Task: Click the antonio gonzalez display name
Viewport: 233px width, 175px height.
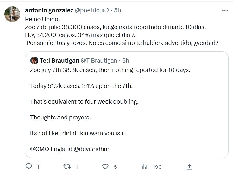Action: pos(49,10)
